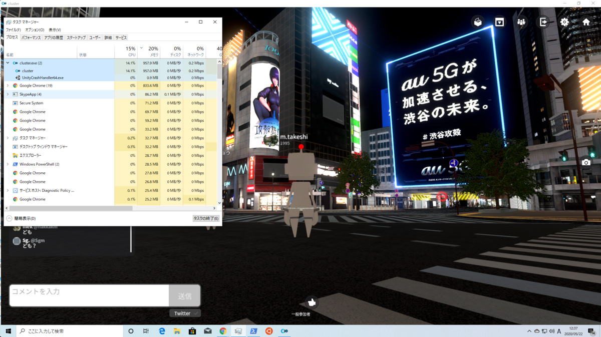This screenshot has height=337, width=601.
Task: Click the network icon in system tray
Action: point(544,331)
